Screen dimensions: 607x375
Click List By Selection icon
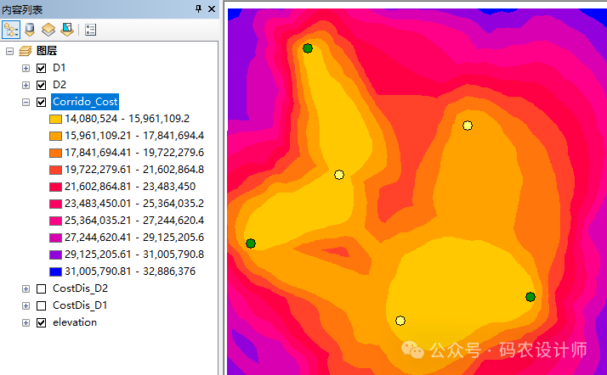pyautogui.click(x=66, y=29)
